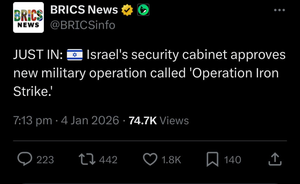Open the @BRICSinfo handle link
Image resolution: width=300 pixels, height=184 pixels.
click(83, 25)
